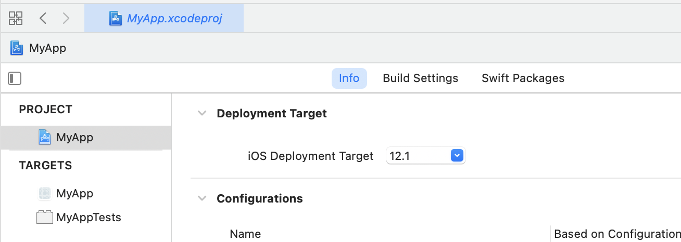Select the MyApp project under PROJECT

[86, 138]
